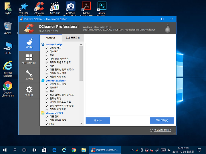Open the touch keyboard tray icon
The height and width of the screenshot is (154, 206).
click(163, 150)
